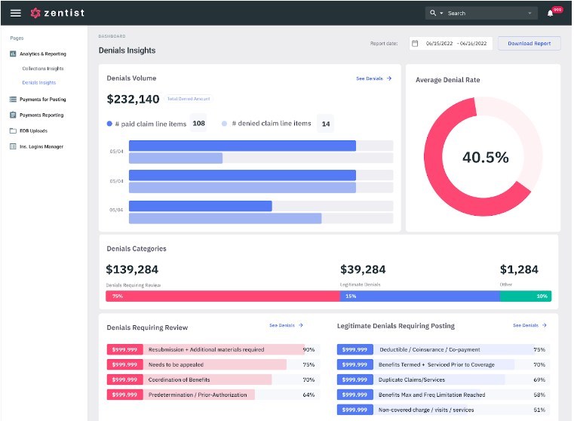Open Collections Insights page
The image size is (574, 421).
[x=43, y=69]
